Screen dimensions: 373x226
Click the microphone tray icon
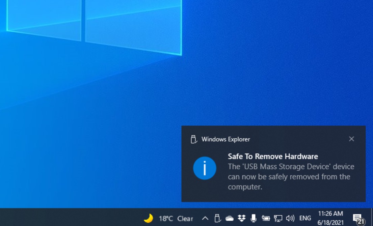(254, 218)
